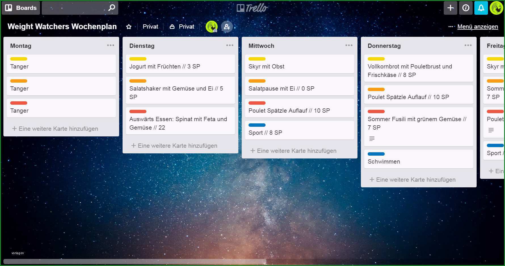Click the horizontal board scrollbar
This screenshot has height=266, width=505.
coord(135,262)
